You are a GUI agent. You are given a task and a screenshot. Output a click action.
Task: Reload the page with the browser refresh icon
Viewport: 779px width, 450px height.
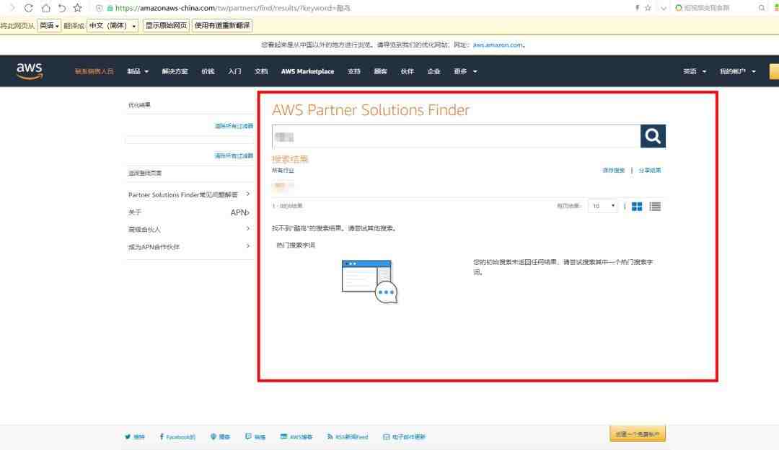tap(28, 8)
